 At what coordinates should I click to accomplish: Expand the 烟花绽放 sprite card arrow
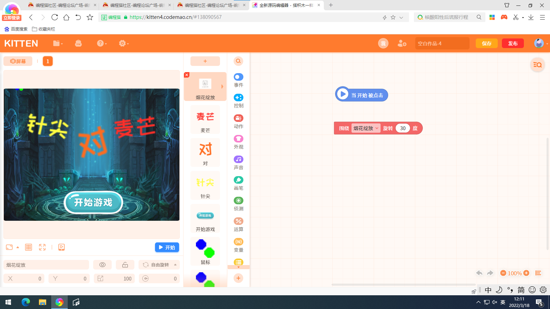(x=222, y=87)
